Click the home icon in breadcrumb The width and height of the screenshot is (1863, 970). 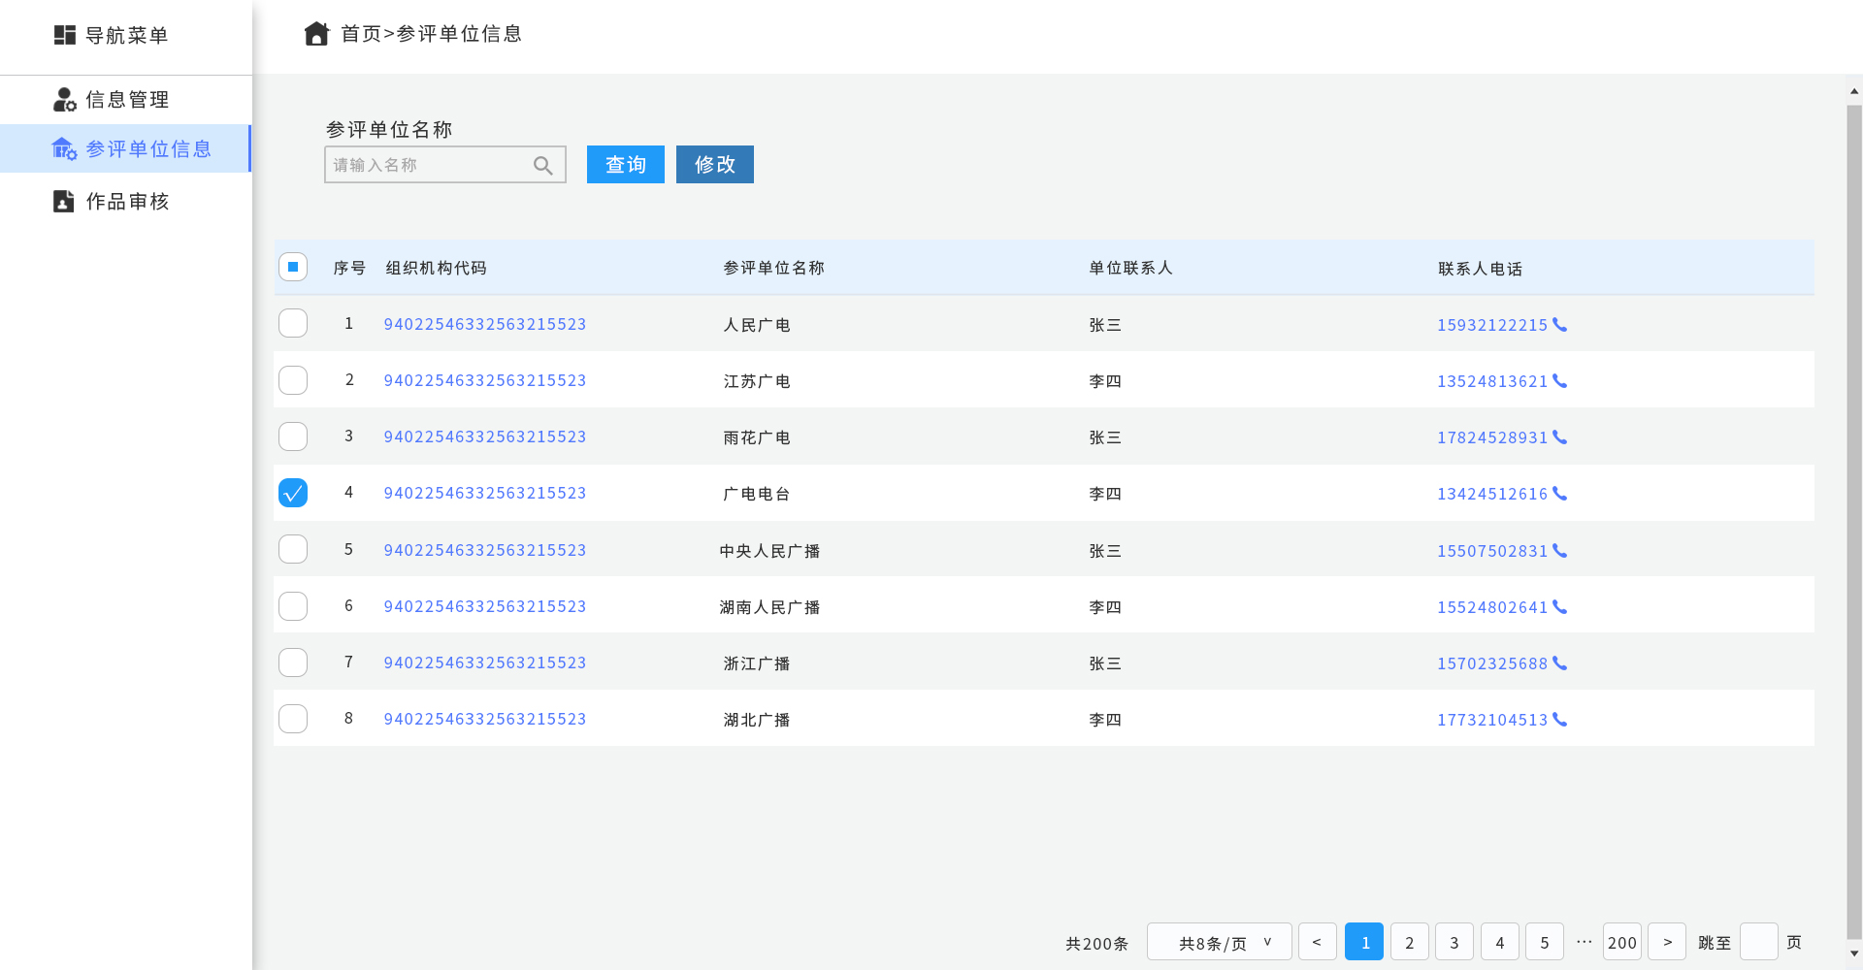tap(316, 34)
